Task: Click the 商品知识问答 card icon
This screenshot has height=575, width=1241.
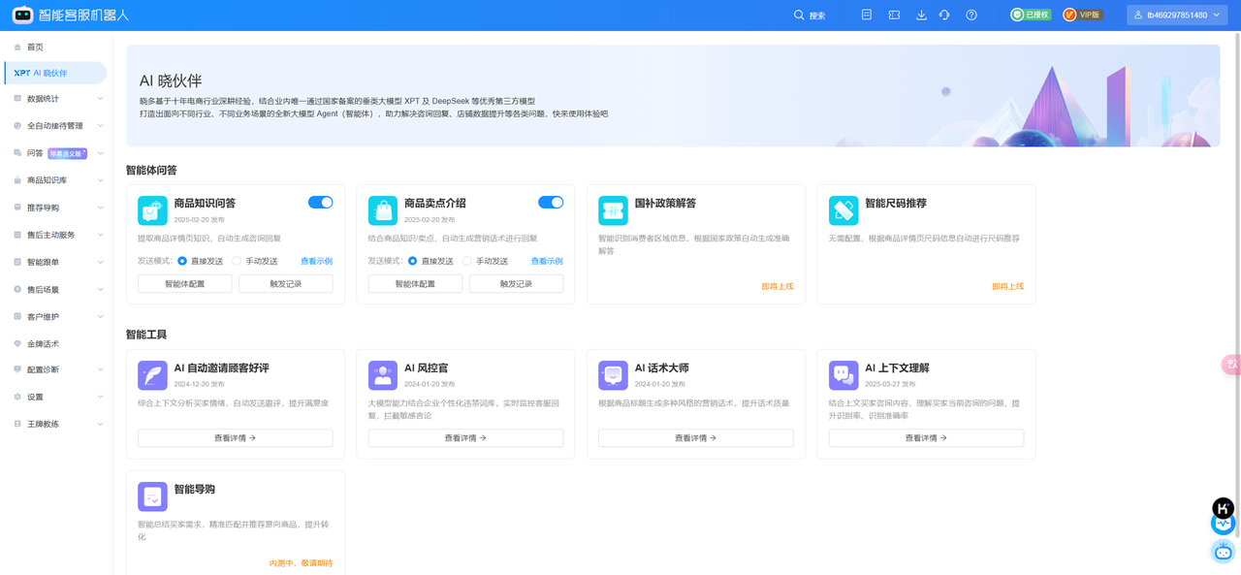Action: (x=152, y=209)
